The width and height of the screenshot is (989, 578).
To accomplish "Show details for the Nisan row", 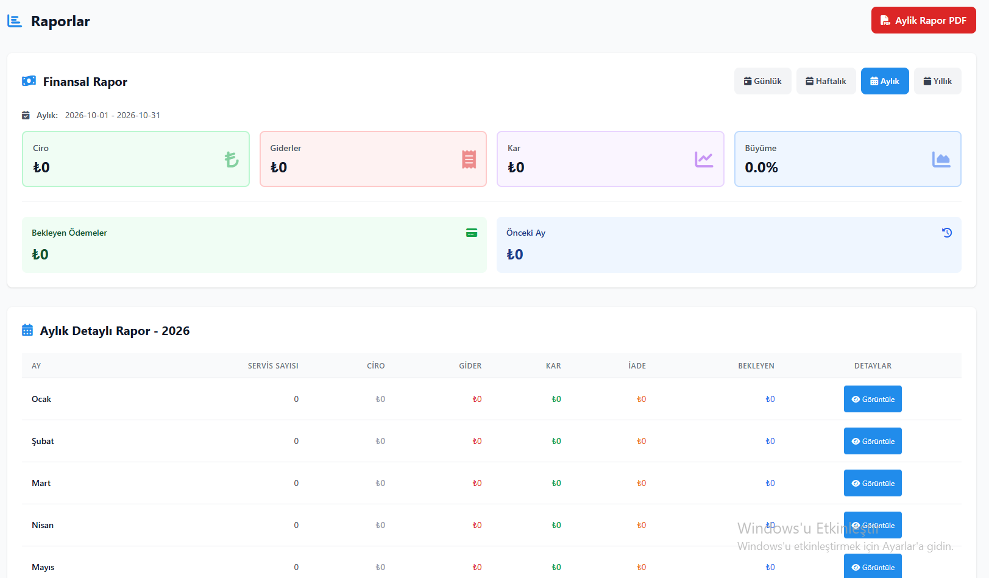I will [x=873, y=525].
